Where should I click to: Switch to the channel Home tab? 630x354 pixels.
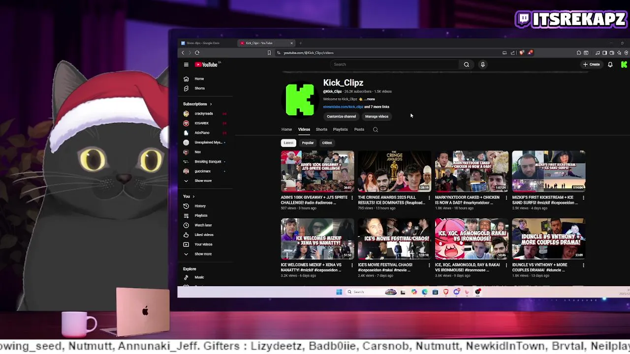point(286,129)
